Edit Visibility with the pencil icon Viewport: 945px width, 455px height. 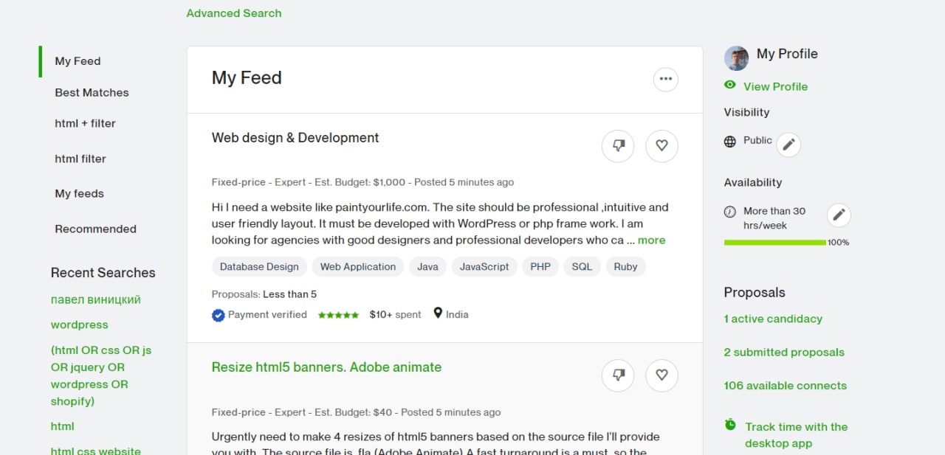coord(788,145)
